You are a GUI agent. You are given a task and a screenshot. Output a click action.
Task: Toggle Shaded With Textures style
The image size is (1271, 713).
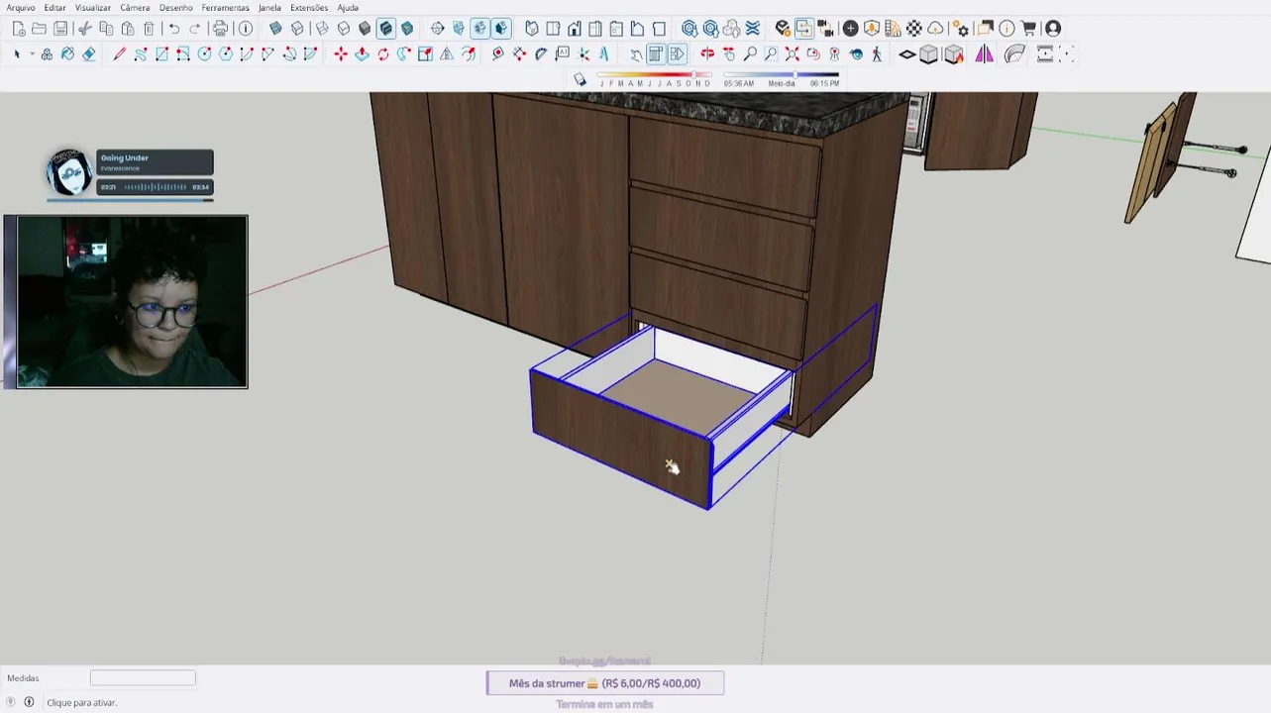click(386, 29)
